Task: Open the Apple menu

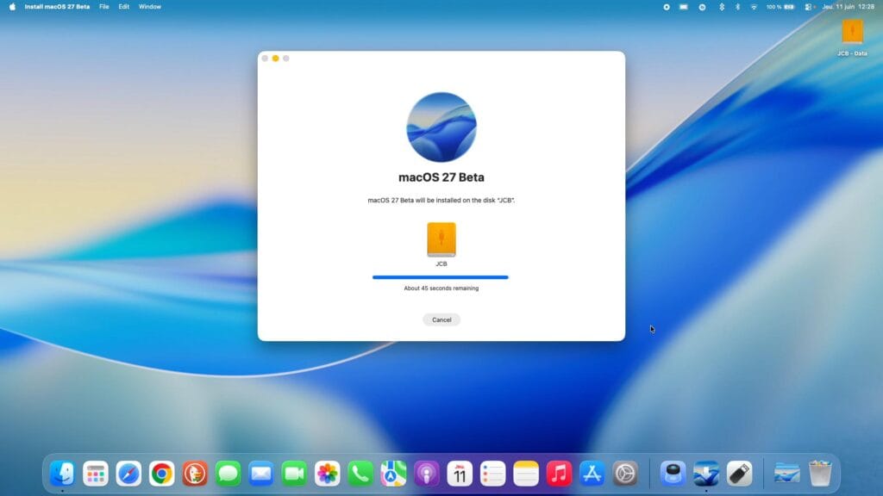Action: click(x=12, y=7)
